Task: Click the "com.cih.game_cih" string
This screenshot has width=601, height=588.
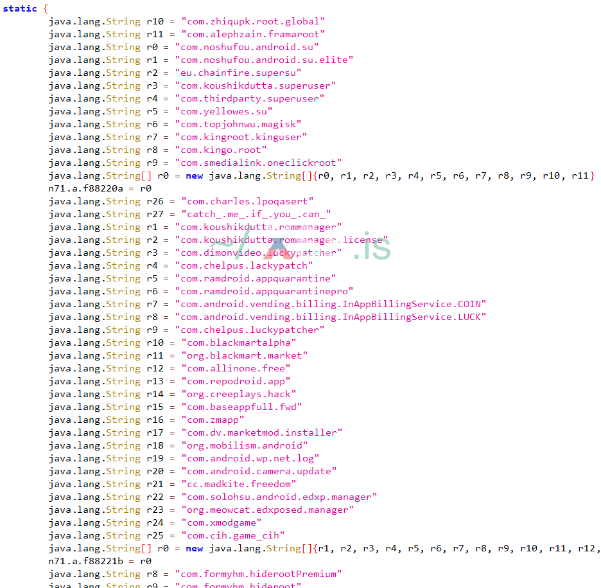Action: 233,535
